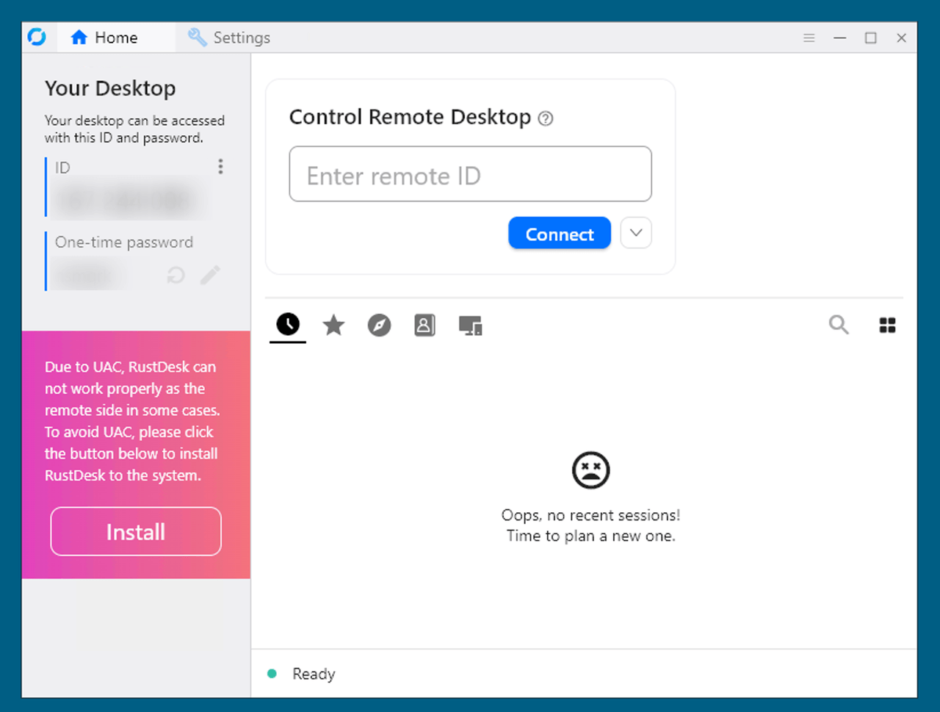Open the accessible devices tab
Screen dimensions: 940x712
(471, 326)
